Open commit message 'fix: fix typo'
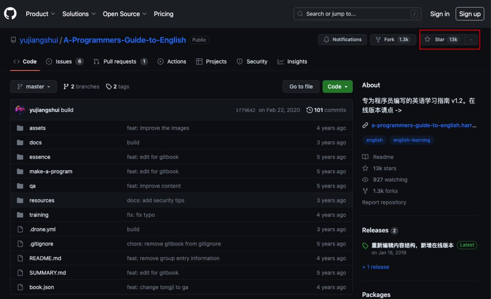The height and width of the screenshot is (299, 491). [141, 215]
